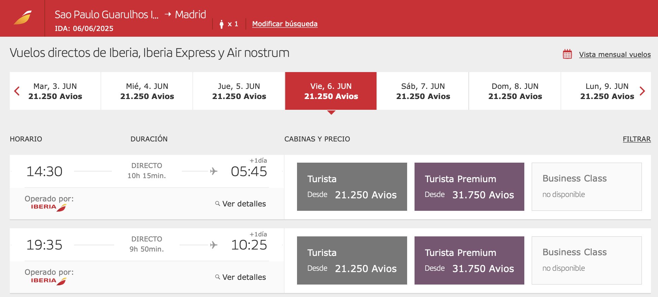Advance to later dates with right chevron
This screenshot has width=658, height=297.
click(642, 91)
